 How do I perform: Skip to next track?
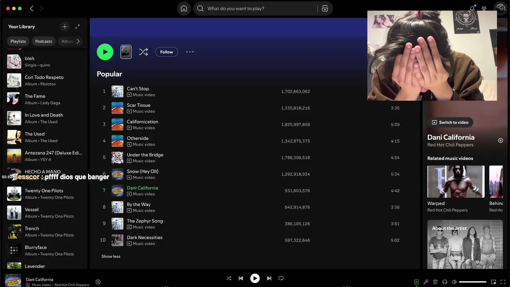point(269,278)
